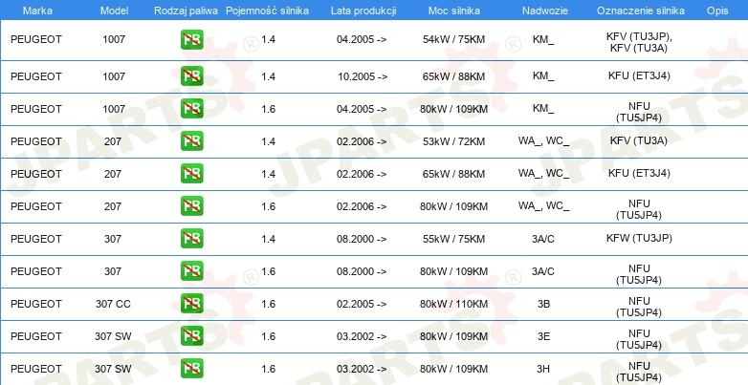Click the Pojemność silnika column header
This screenshot has height=385, width=748.
click(x=267, y=11)
